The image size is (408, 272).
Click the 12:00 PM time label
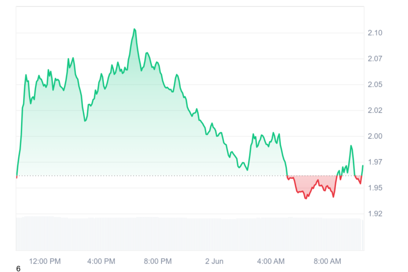pos(45,261)
